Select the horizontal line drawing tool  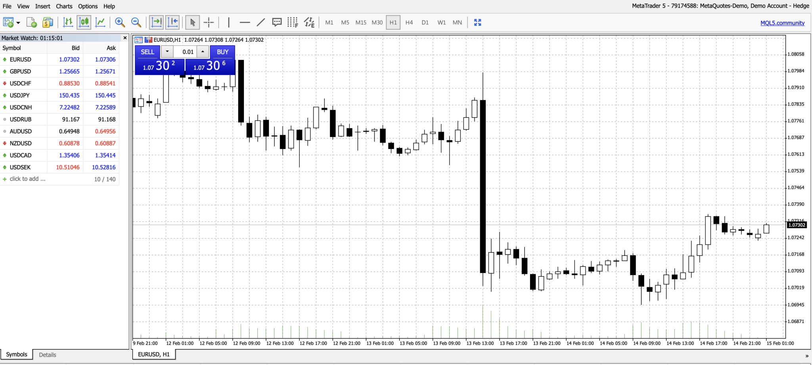click(245, 23)
